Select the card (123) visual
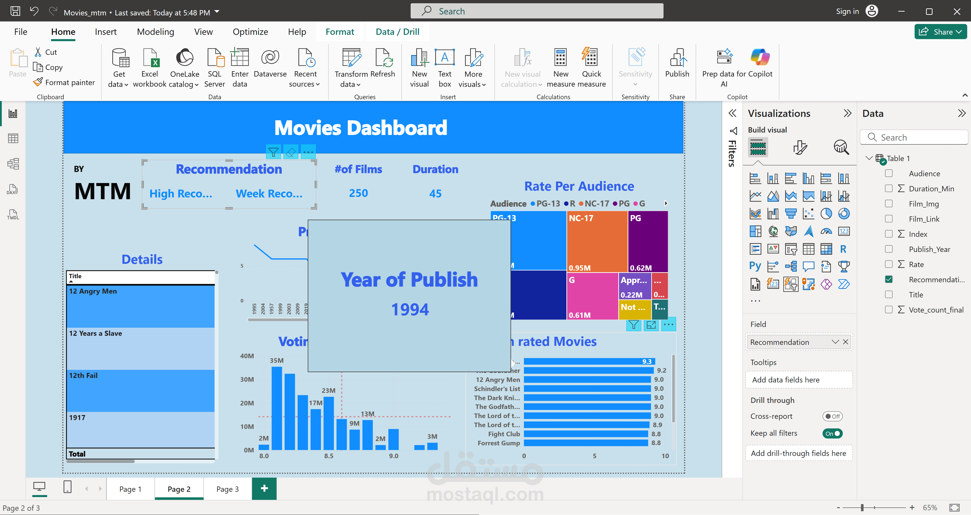Screen dimensions: 971x515 (x=844, y=231)
